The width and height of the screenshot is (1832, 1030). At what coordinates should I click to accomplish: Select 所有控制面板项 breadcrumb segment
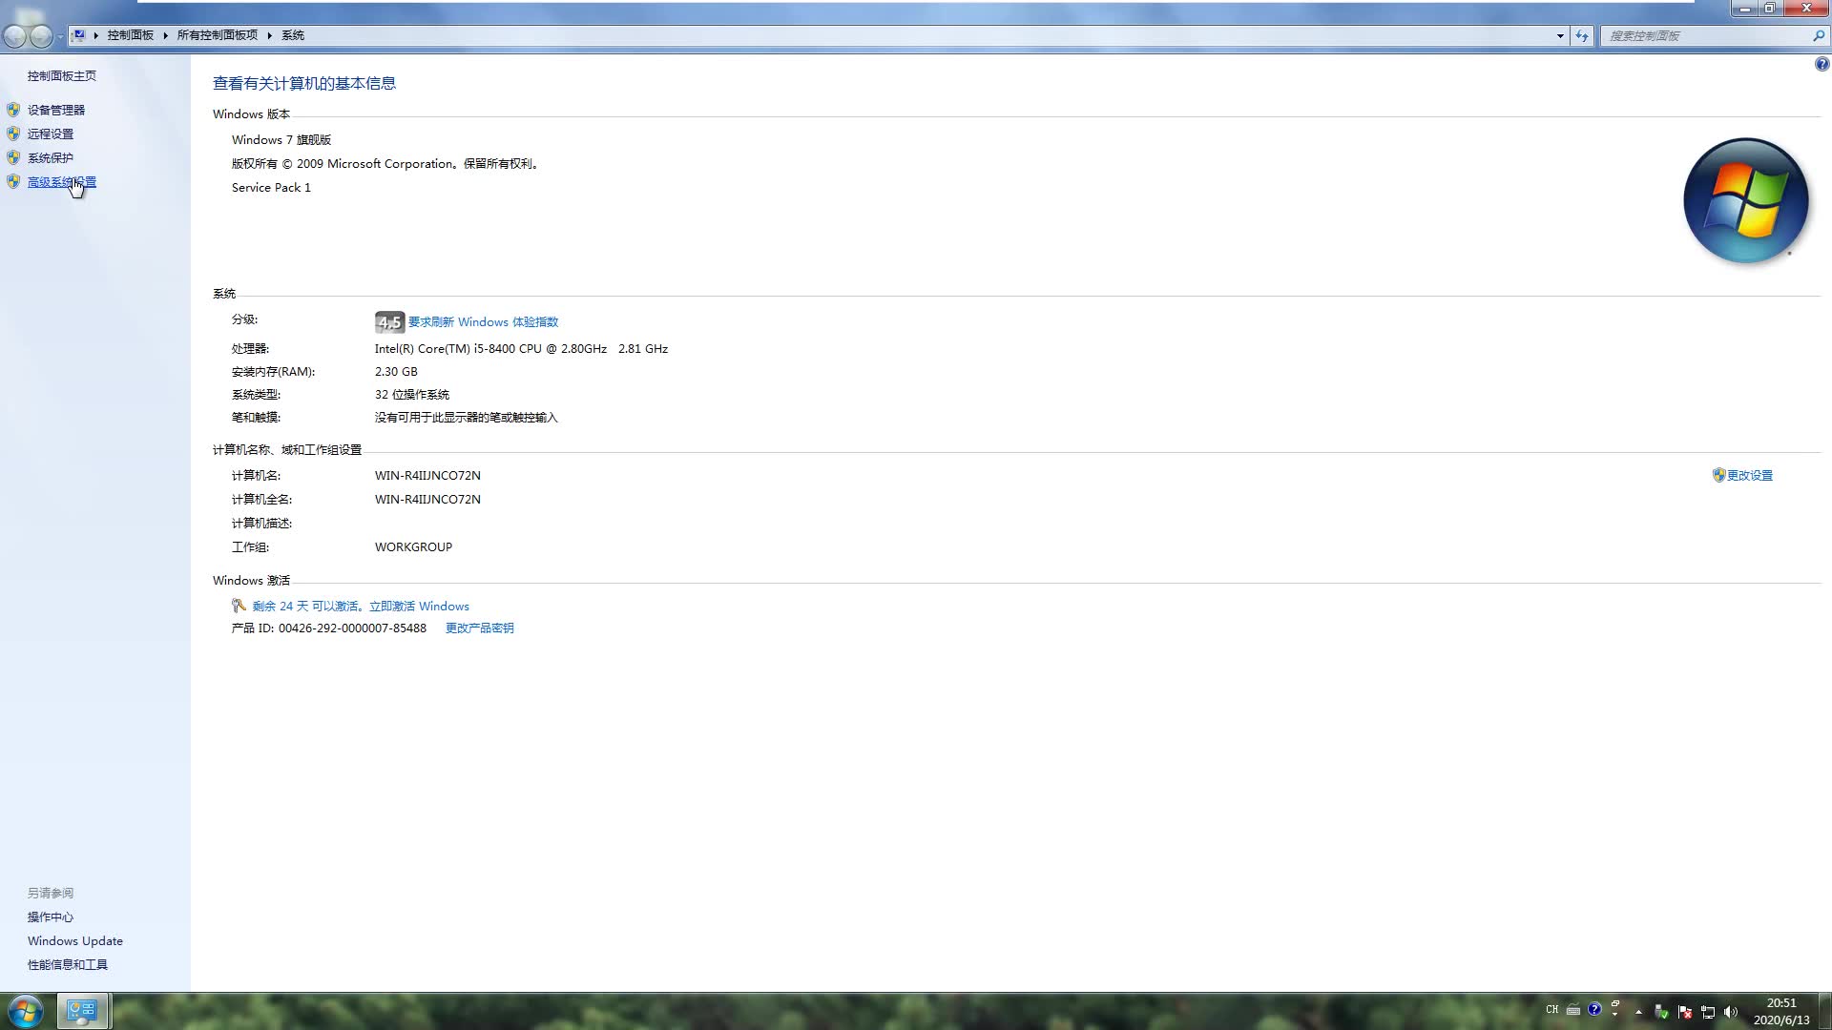pyautogui.click(x=217, y=35)
